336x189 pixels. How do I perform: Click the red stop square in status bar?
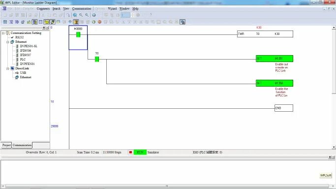(130, 152)
